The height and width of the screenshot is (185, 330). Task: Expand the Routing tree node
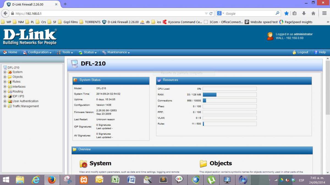(5, 92)
